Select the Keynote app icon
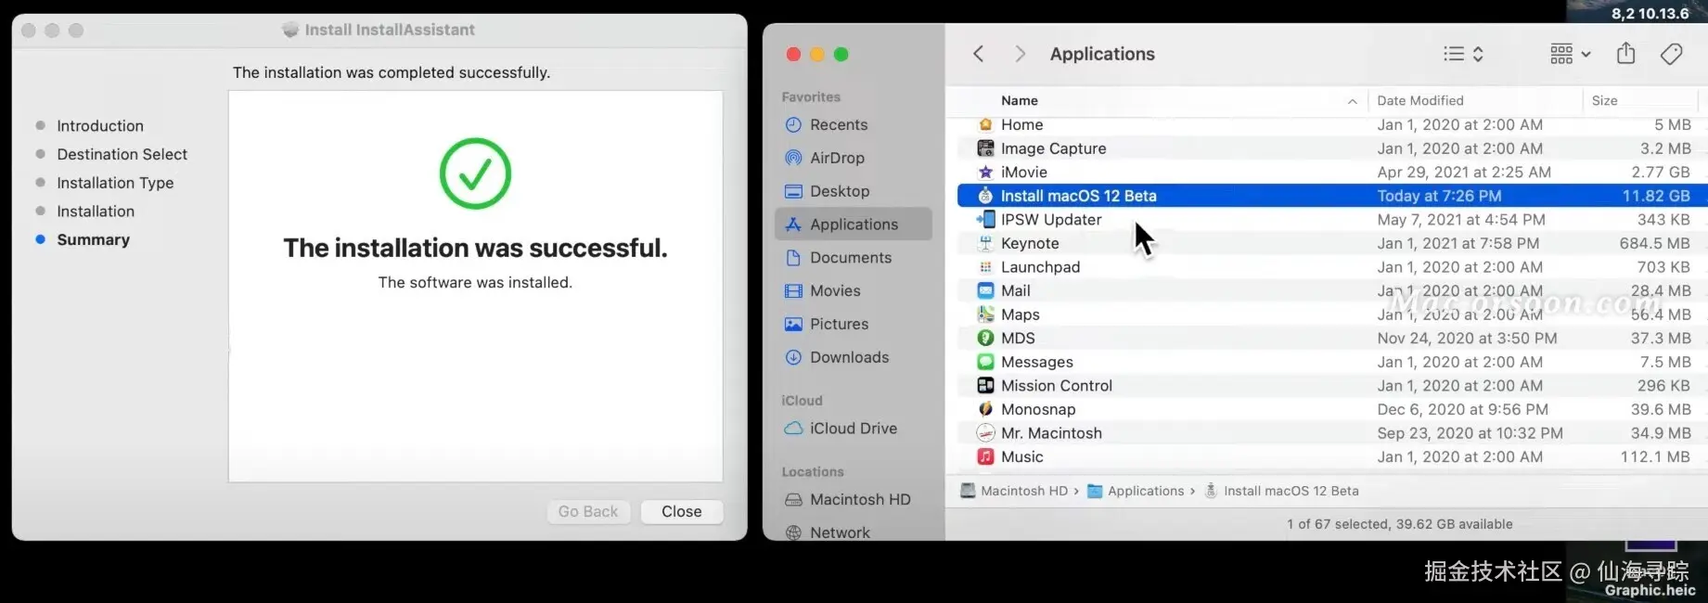1708x603 pixels. tap(985, 243)
